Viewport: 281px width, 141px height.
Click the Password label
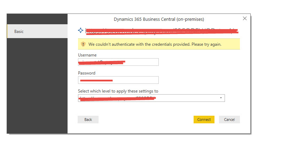tap(87, 73)
